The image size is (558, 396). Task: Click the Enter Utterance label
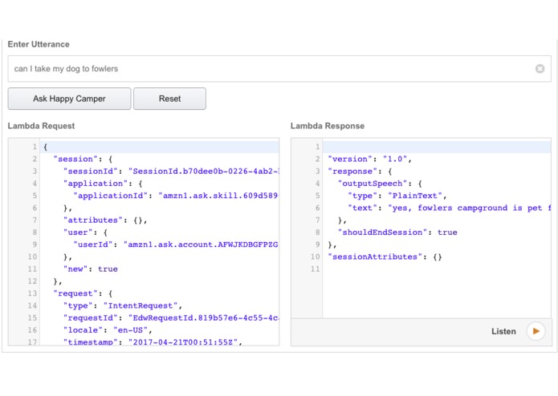tap(39, 44)
